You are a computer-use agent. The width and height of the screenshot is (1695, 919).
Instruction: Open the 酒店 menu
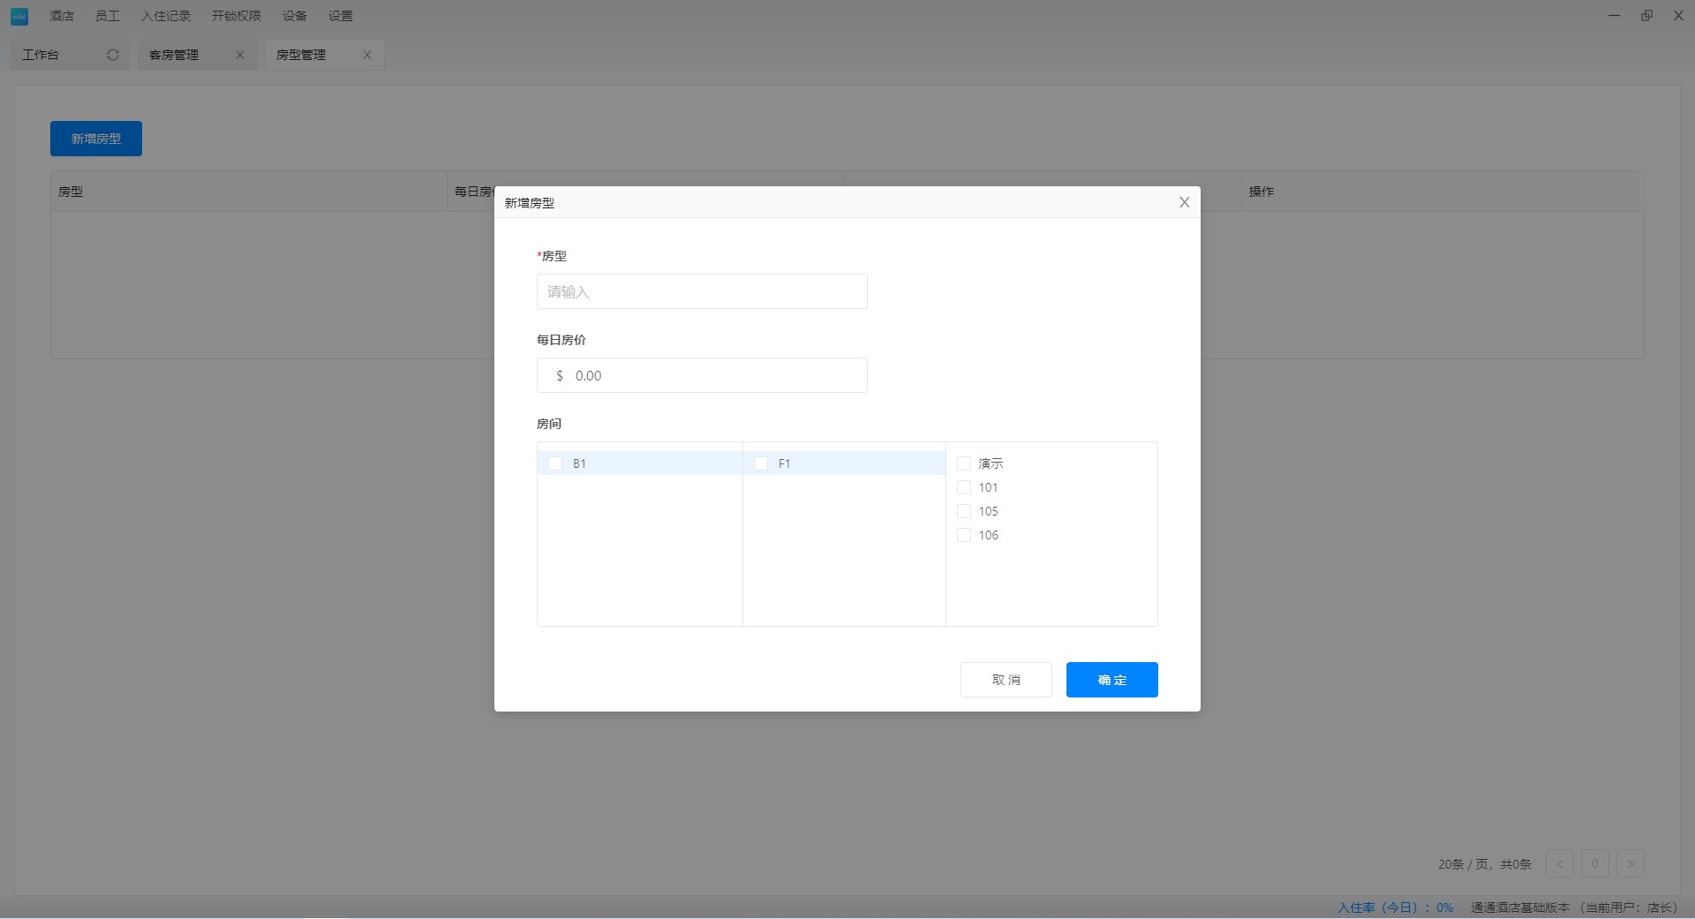point(62,16)
